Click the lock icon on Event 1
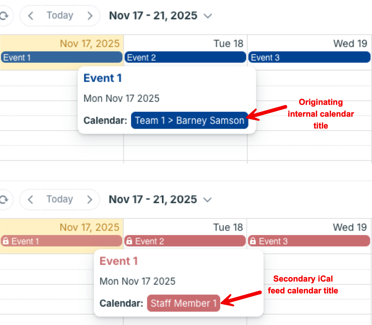The height and width of the screenshot is (325, 372). point(6,241)
